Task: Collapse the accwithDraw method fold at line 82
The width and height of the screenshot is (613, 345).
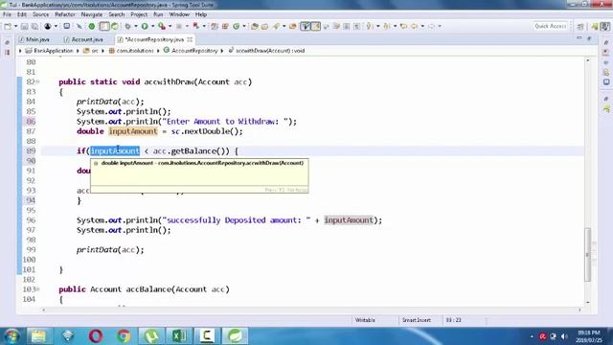Action: (x=38, y=81)
